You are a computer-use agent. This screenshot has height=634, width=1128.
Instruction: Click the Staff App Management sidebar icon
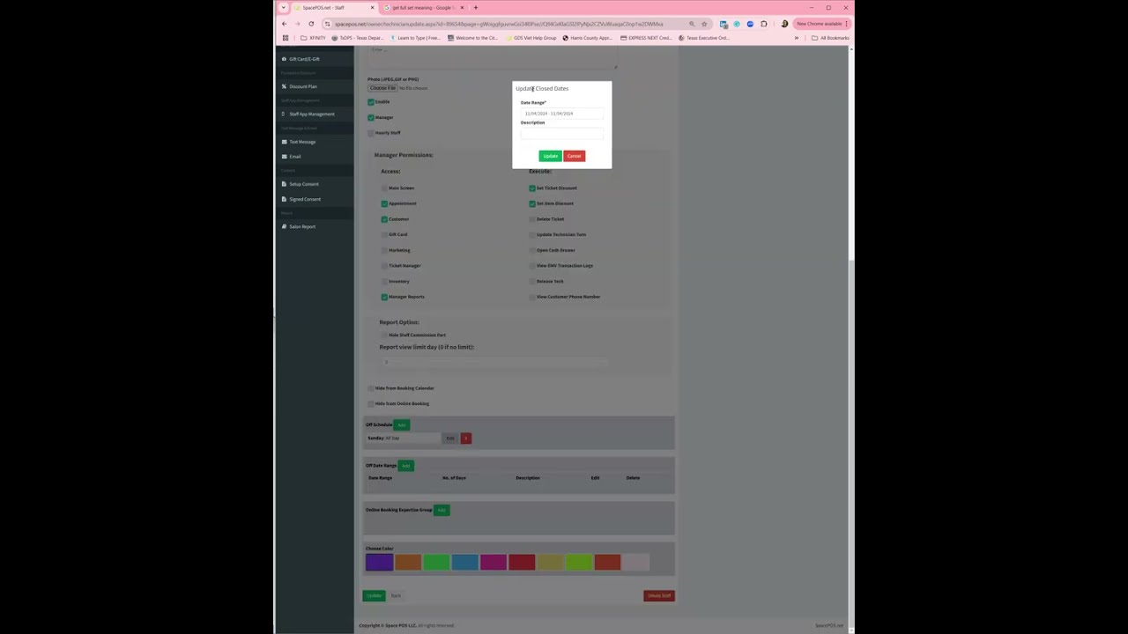tap(284, 114)
